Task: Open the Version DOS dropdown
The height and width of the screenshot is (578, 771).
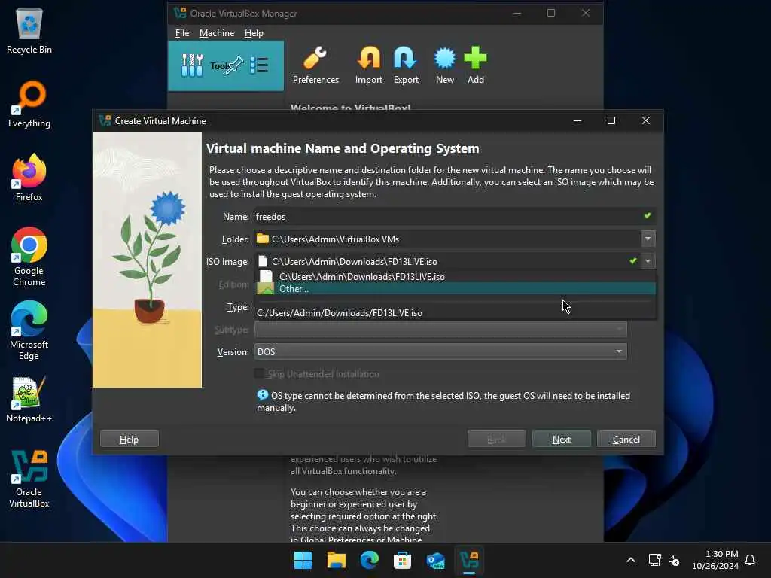Action: [x=440, y=351]
